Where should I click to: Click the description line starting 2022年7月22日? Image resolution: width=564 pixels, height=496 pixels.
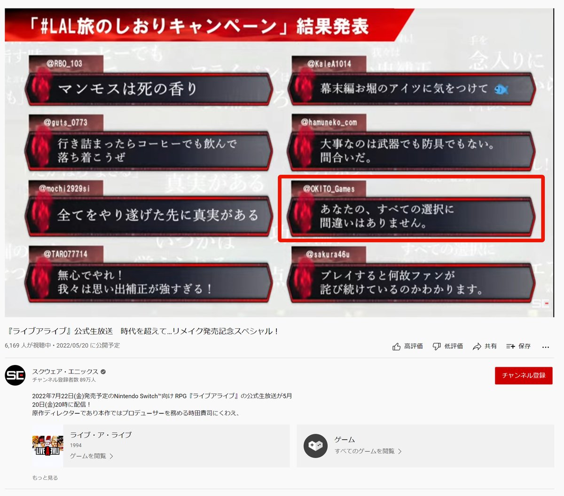point(162,396)
